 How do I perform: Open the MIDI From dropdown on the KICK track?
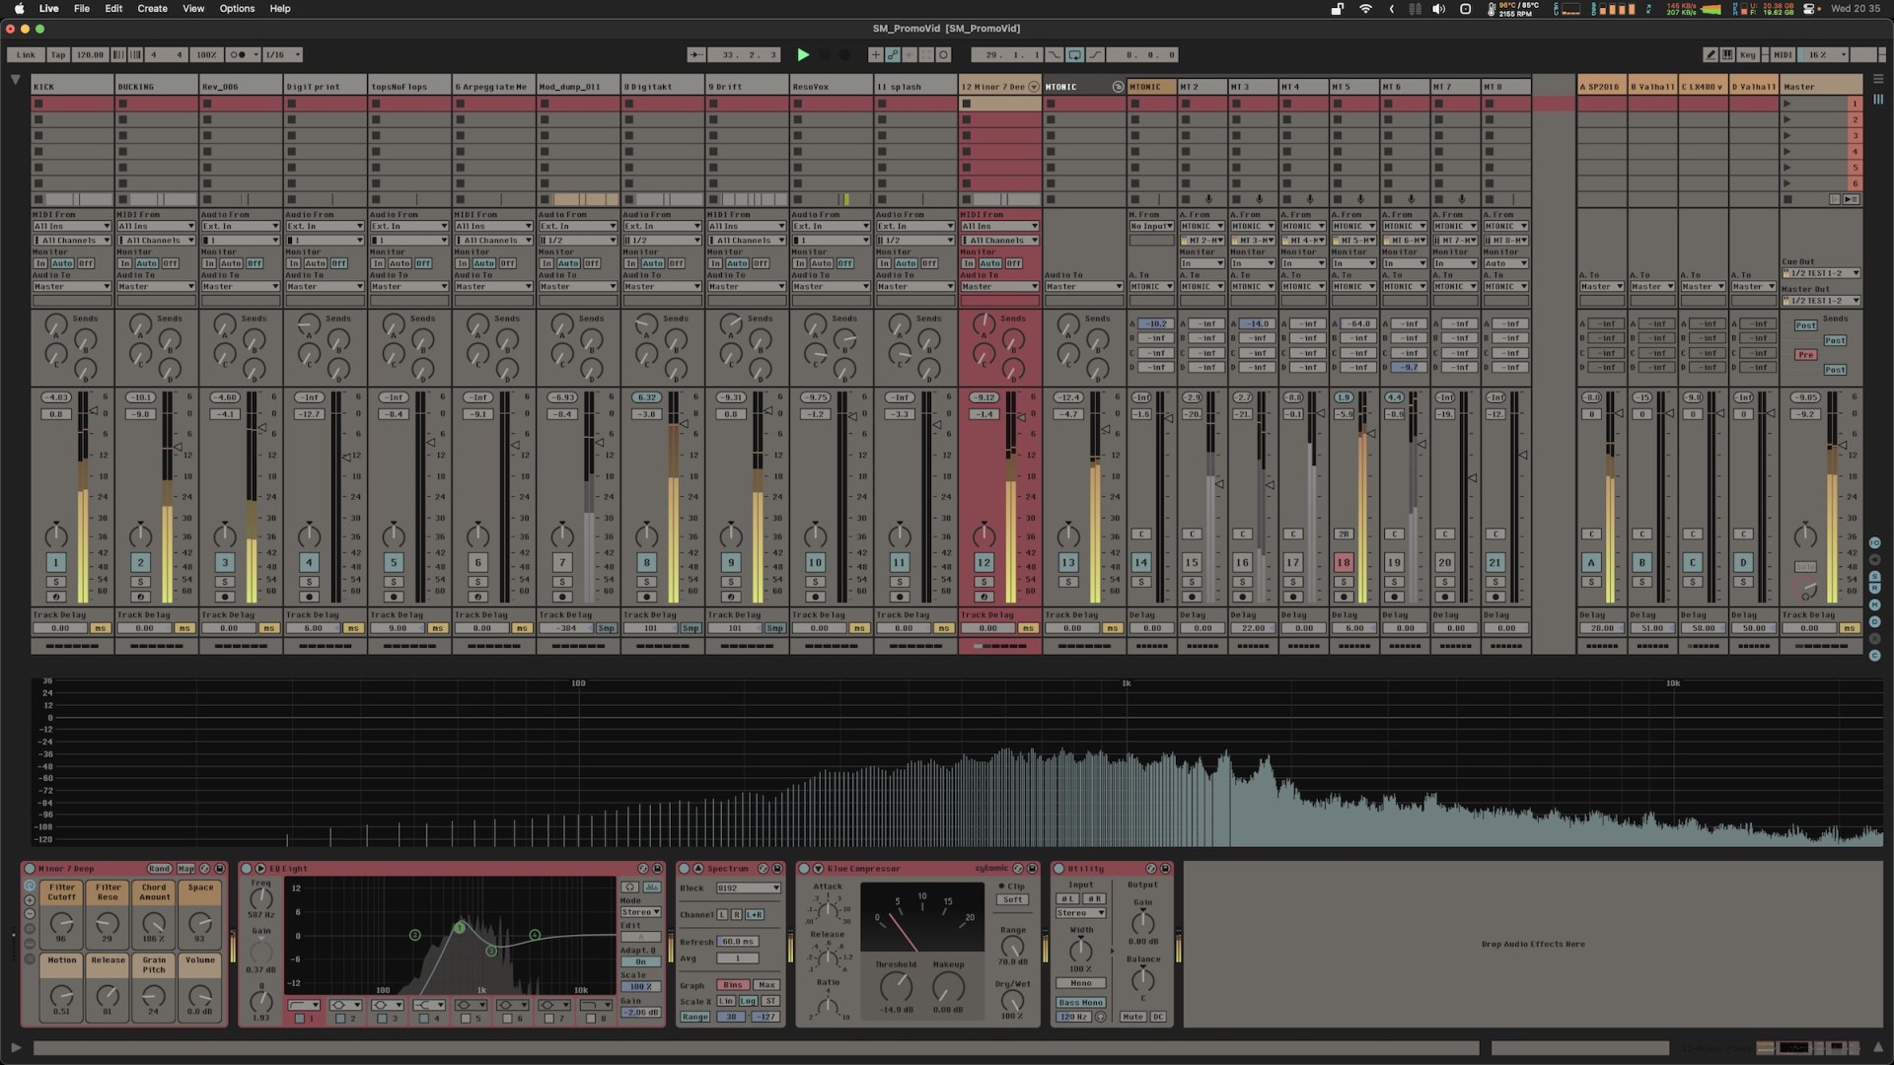pos(71,226)
